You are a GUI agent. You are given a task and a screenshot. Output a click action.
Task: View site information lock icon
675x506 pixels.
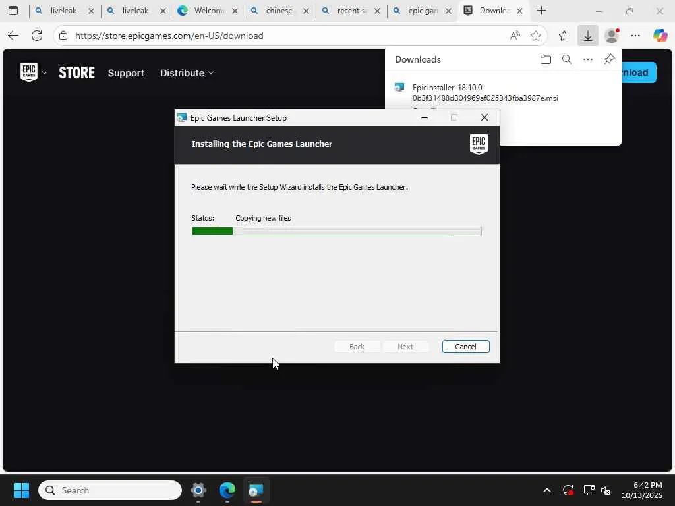(x=63, y=36)
